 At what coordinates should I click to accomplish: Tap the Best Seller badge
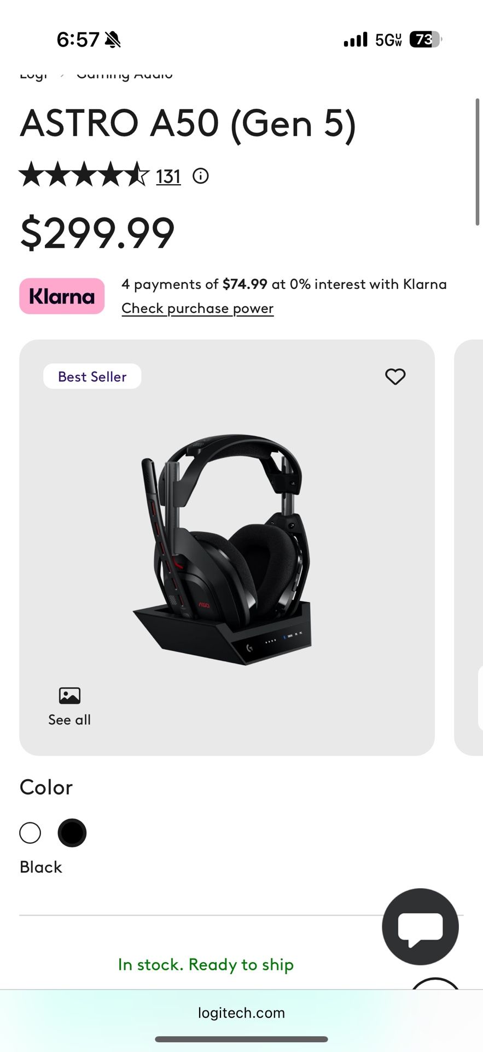pos(92,376)
